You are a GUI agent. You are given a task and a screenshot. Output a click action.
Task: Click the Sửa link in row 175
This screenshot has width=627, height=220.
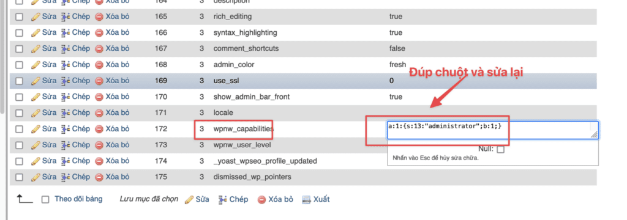click(x=49, y=177)
